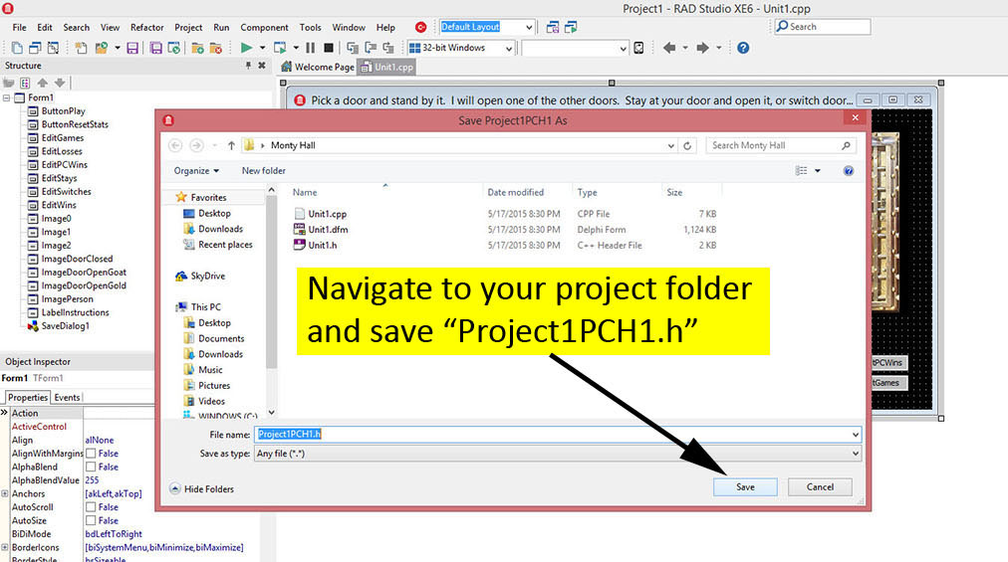The height and width of the screenshot is (562, 1008).
Task: Open the Tools menu
Action: [x=310, y=27]
